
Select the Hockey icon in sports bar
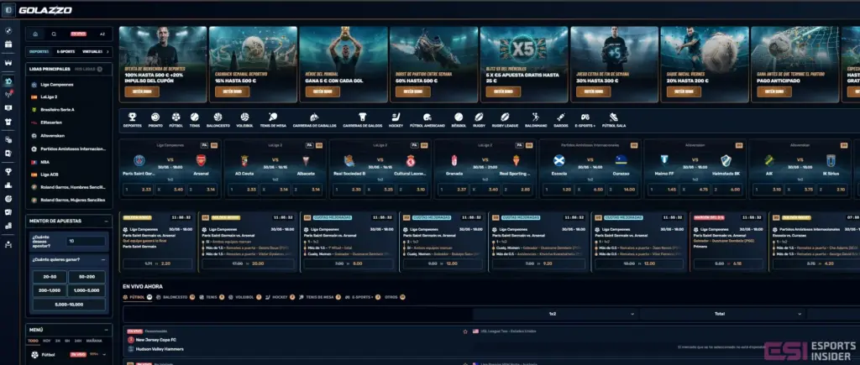tap(396, 117)
